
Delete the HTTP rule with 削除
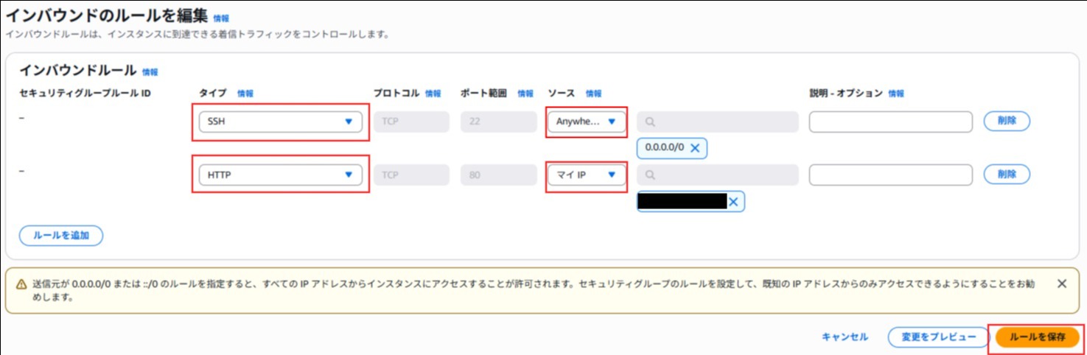1007,175
